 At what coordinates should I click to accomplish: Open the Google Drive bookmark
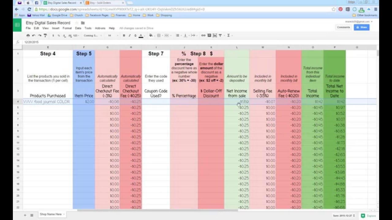pos(57,15)
